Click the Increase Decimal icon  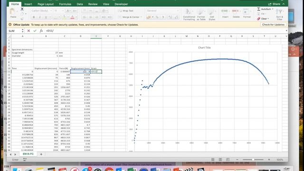pos(170,17)
